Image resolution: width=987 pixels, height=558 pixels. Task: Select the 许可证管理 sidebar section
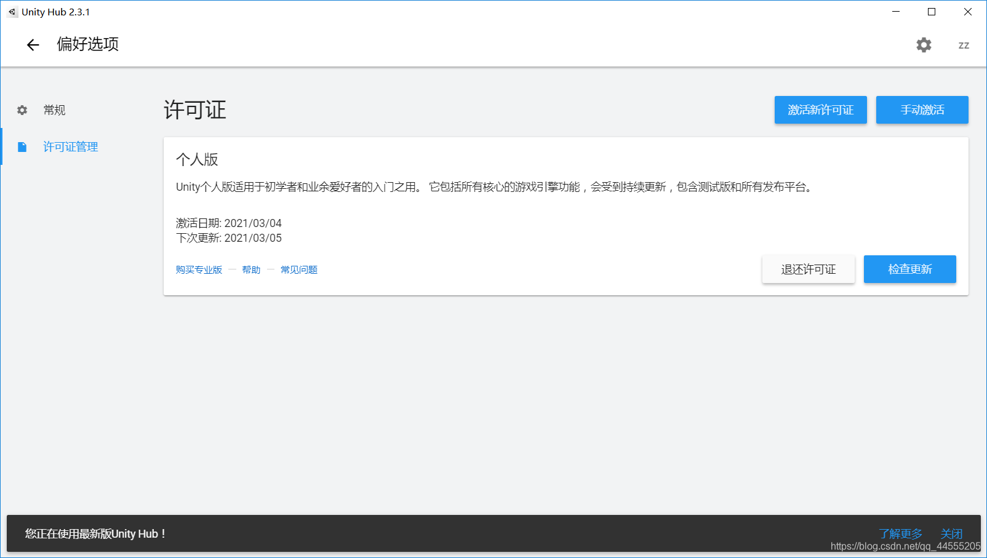(x=71, y=147)
